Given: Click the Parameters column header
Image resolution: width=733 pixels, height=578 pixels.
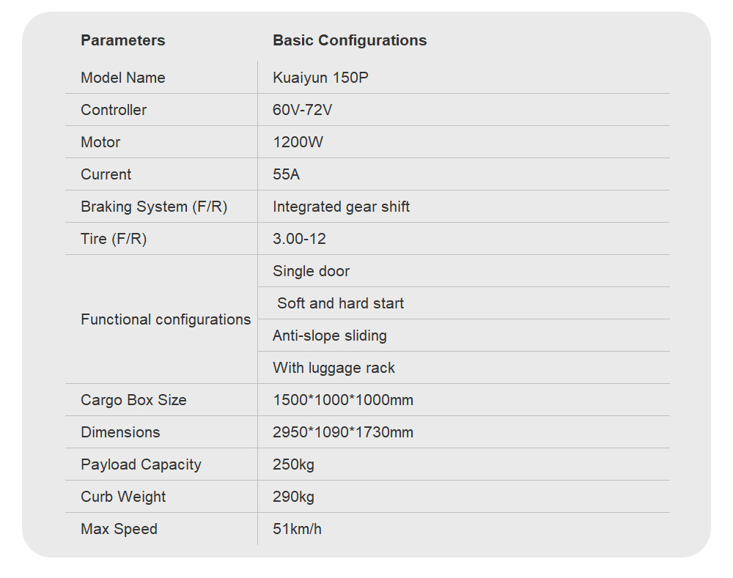Looking at the screenshot, I should tap(123, 40).
